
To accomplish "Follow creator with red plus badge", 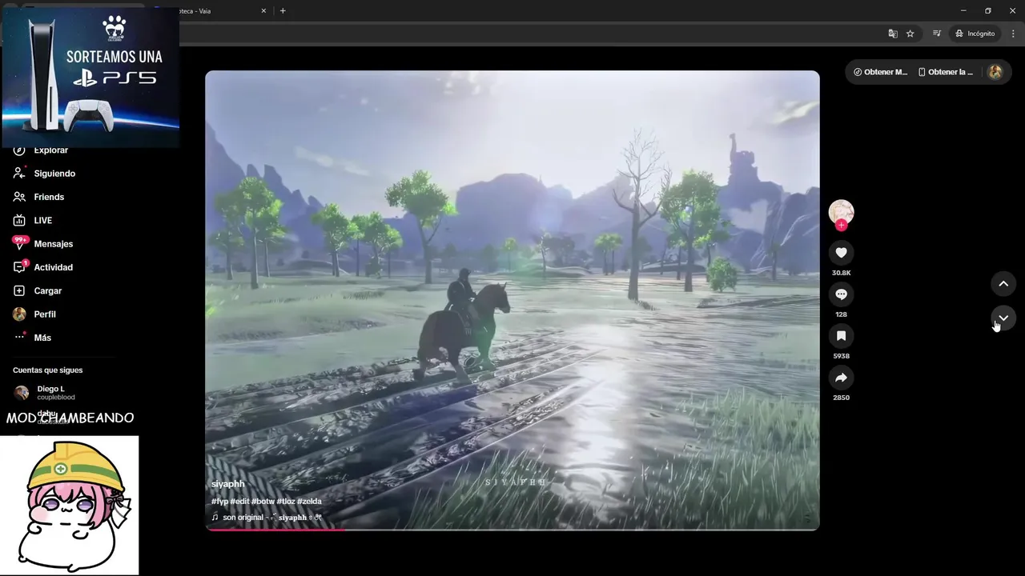I will tap(841, 226).
